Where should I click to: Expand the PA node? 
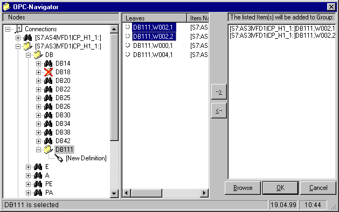point(28,193)
